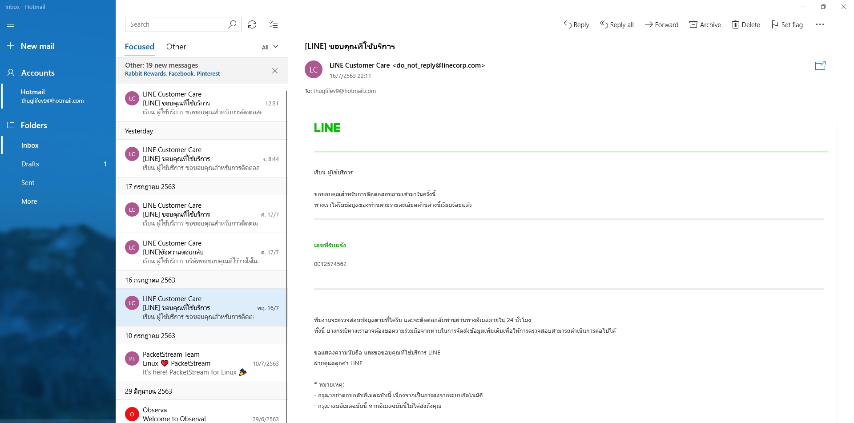Screen dimensions: 854x423
Task: Open the hamburger navigation menu
Action: coord(11,24)
